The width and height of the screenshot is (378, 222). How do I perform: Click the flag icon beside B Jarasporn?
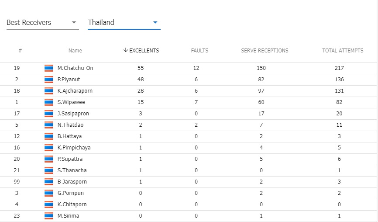(x=49, y=182)
